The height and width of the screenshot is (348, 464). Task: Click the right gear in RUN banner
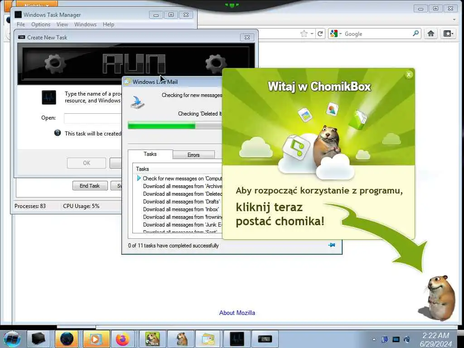216,63
